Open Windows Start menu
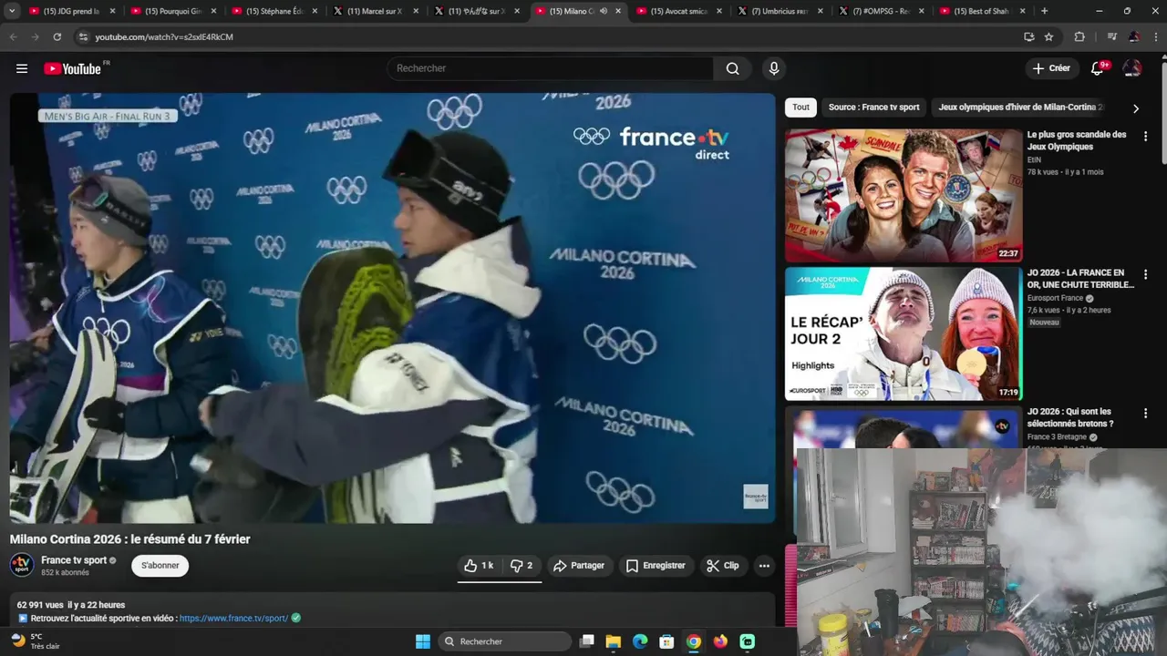This screenshot has height=656, width=1167. coord(423,641)
